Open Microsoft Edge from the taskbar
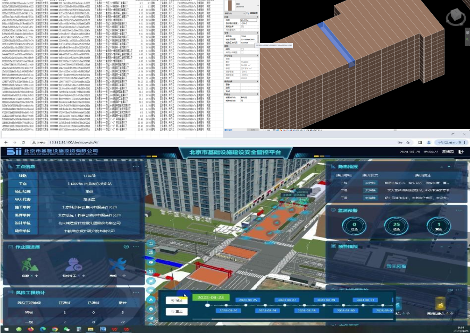Image resolution: width=470 pixels, height=333 pixels. coord(43,329)
